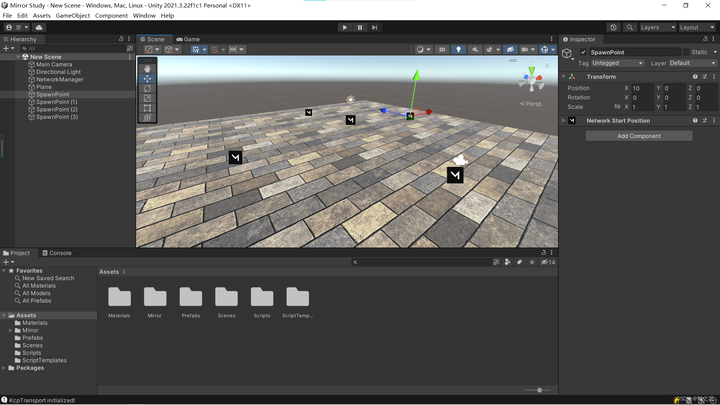Click the Add Component button
This screenshot has height=405, width=720.
[x=639, y=136]
